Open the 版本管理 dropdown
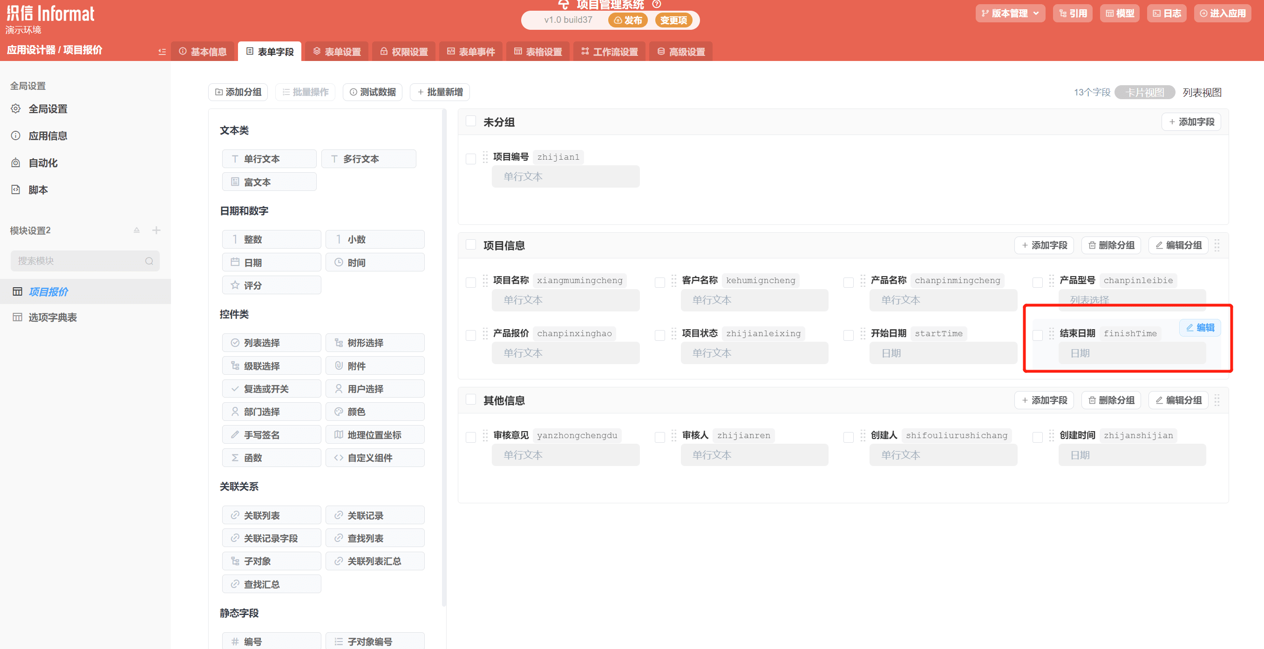Viewport: 1264px width, 649px height. (1010, 13)
